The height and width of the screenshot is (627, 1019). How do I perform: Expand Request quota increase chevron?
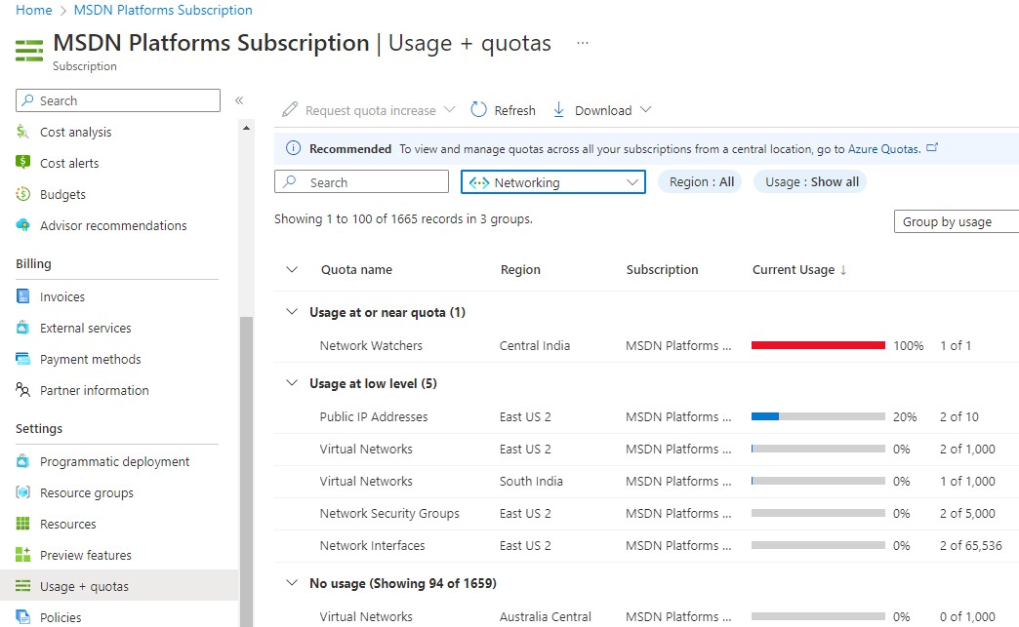tap(449, 109)
